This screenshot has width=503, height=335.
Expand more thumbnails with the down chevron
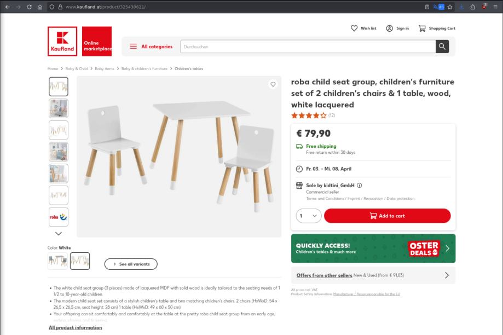pyautogui.click(x=59, y=234)
